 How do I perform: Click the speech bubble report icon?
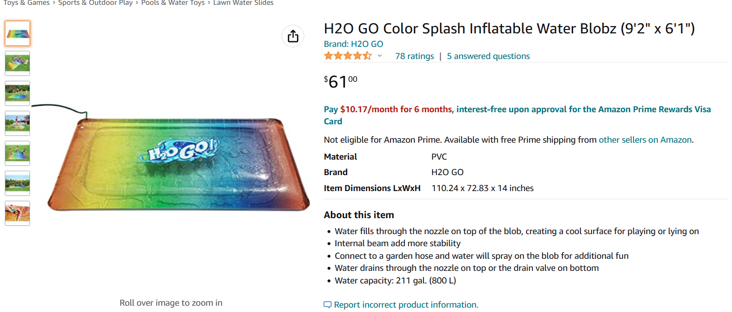(328, 305)
